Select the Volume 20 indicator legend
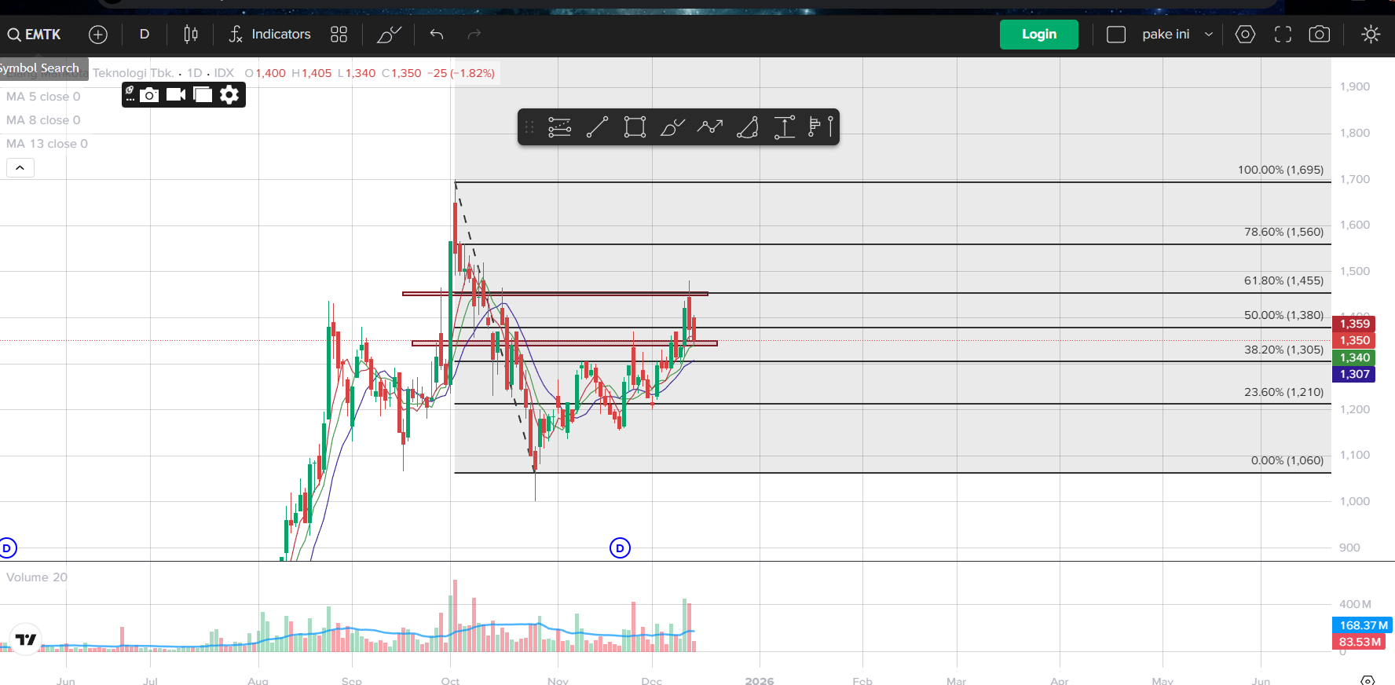Viewport: 1395px width, 685px height. click(37, 577)
